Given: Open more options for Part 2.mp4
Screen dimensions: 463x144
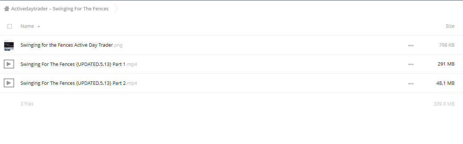Looking at the screenshot, I should [411, 83].
